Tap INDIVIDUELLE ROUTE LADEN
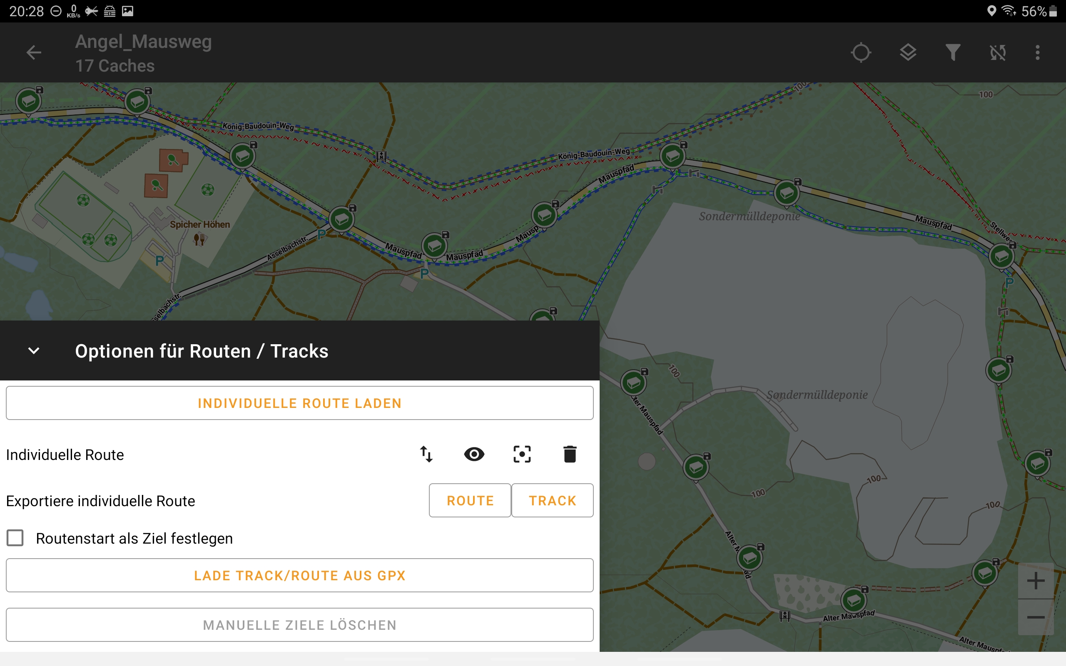This screenshot has height=666, width=1066. point(299,403)
